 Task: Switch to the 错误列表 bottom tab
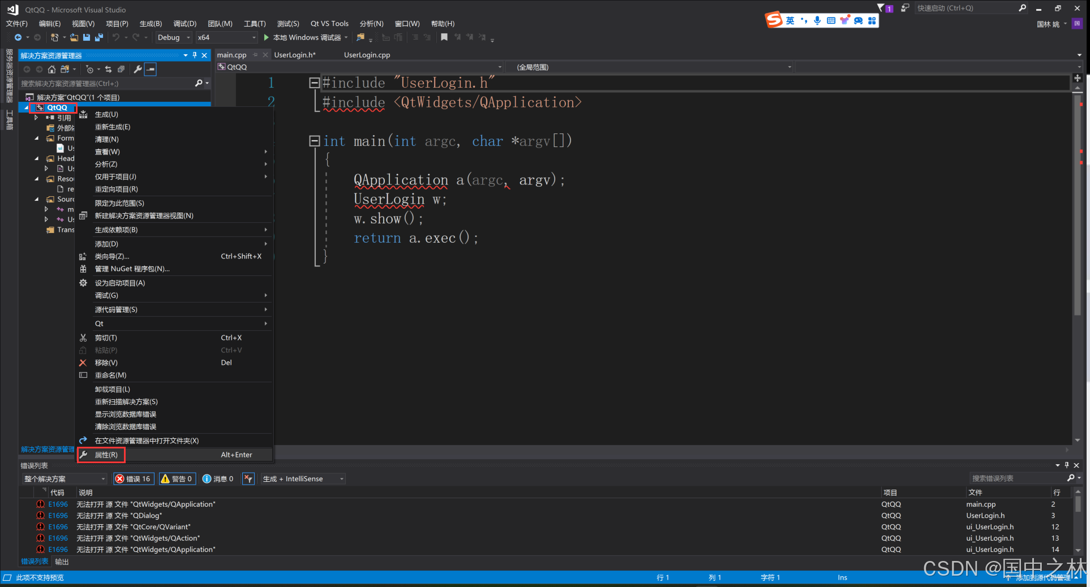(x=35, y=562)
